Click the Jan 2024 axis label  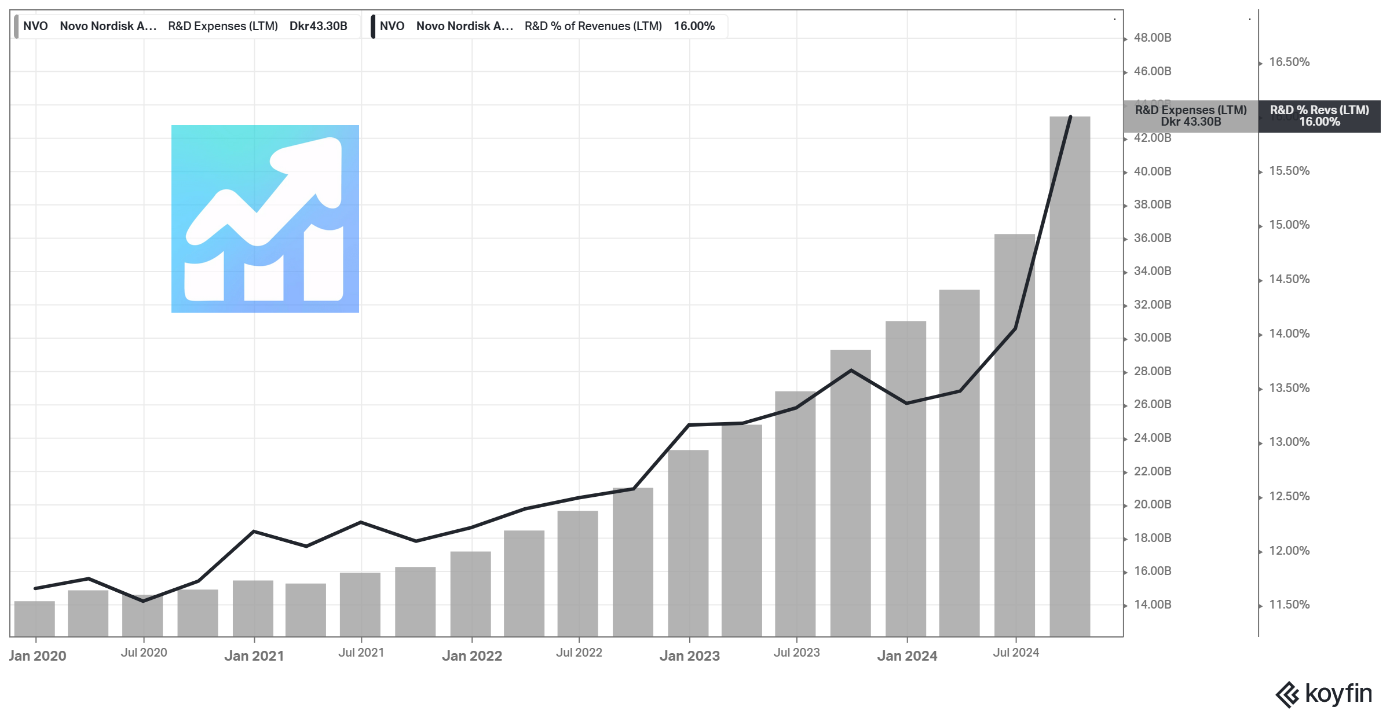[907, 655]
